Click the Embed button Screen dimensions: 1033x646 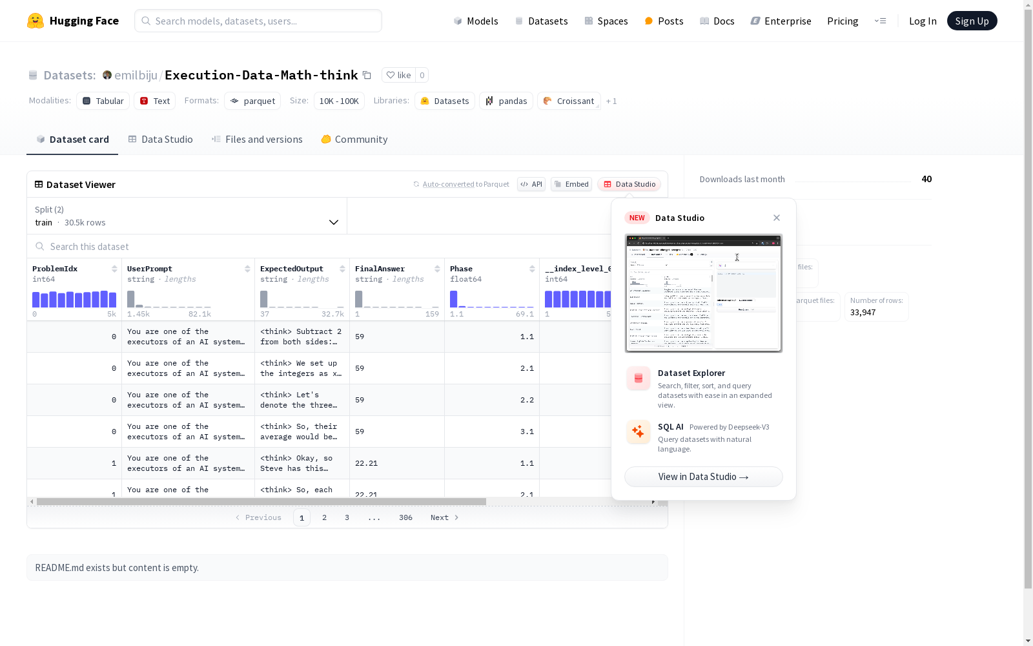(571, 184)
